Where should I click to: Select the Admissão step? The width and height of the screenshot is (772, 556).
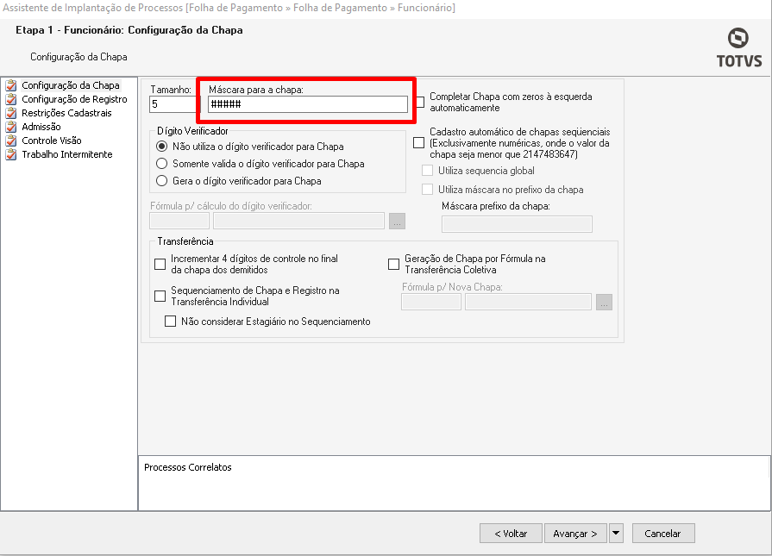tap(41, 127)
